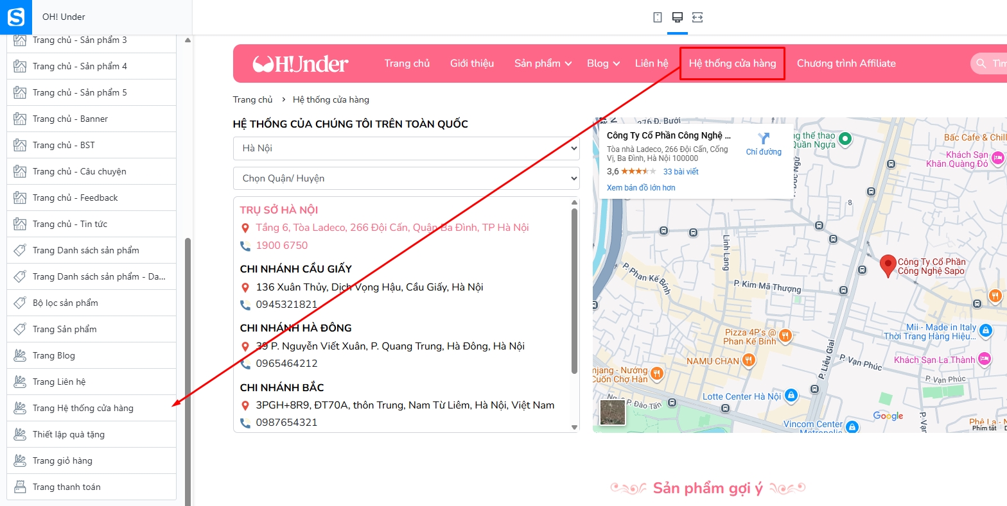Open Hệ thống cửa hàng menu item
Screen dimensions: 1007x506
pos(732,63)
